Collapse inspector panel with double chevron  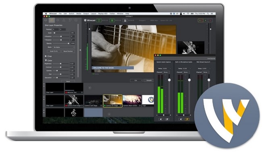[x=80, y=50]
